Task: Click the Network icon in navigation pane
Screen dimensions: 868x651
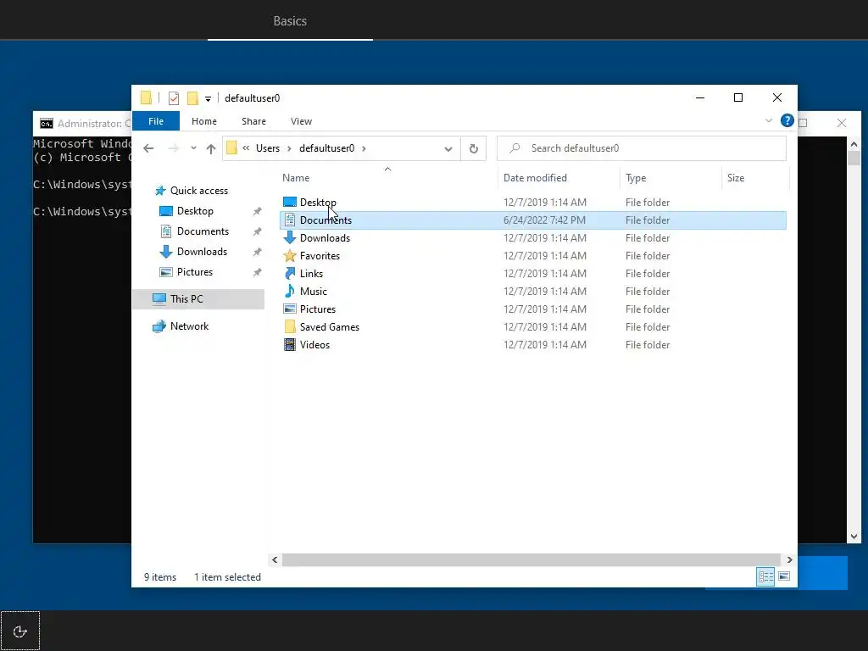Action: click(x=159, y=326)
